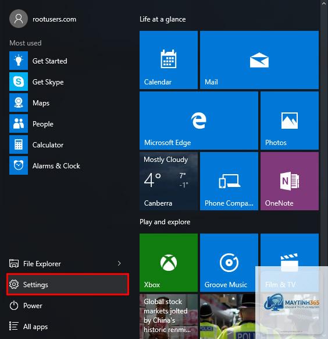Select the All apps entry

(68, 326)
